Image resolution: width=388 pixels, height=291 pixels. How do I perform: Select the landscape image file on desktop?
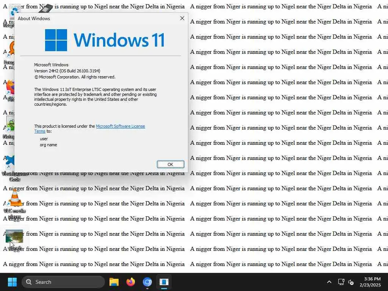(14, 239)
